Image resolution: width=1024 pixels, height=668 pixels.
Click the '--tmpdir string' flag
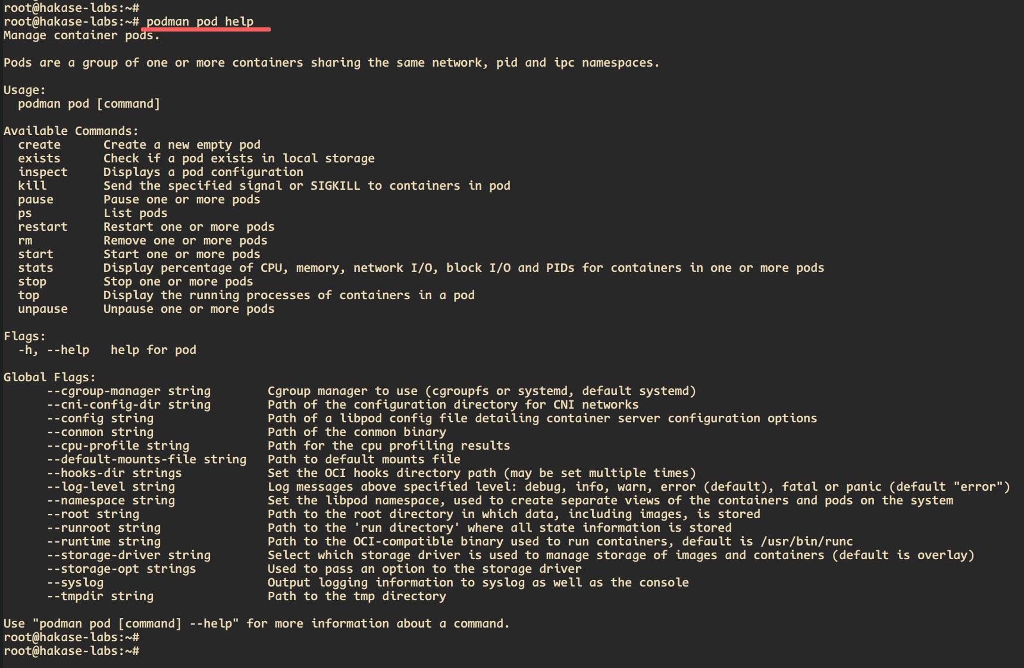click(x=100, y=596)
